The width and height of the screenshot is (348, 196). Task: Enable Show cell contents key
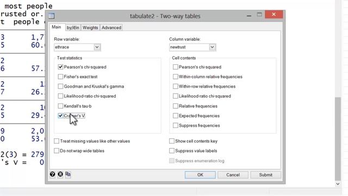pos(172,141)
